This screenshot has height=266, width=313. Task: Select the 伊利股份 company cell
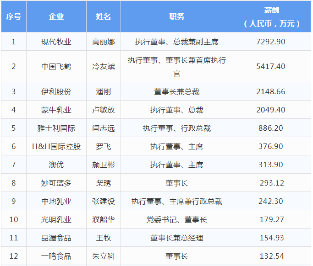pos(56,91)
